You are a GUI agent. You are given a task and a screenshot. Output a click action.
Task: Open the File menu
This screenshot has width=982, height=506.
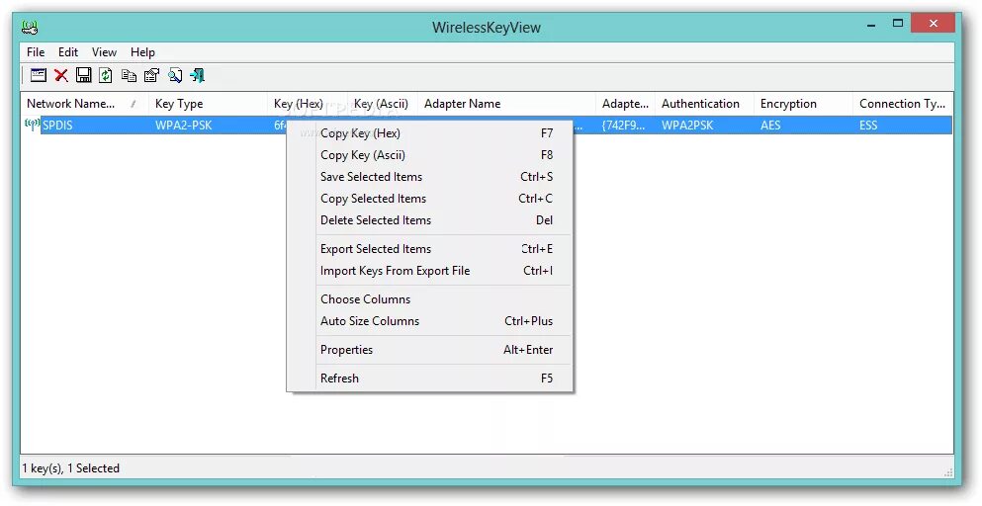tap(36, 52)
